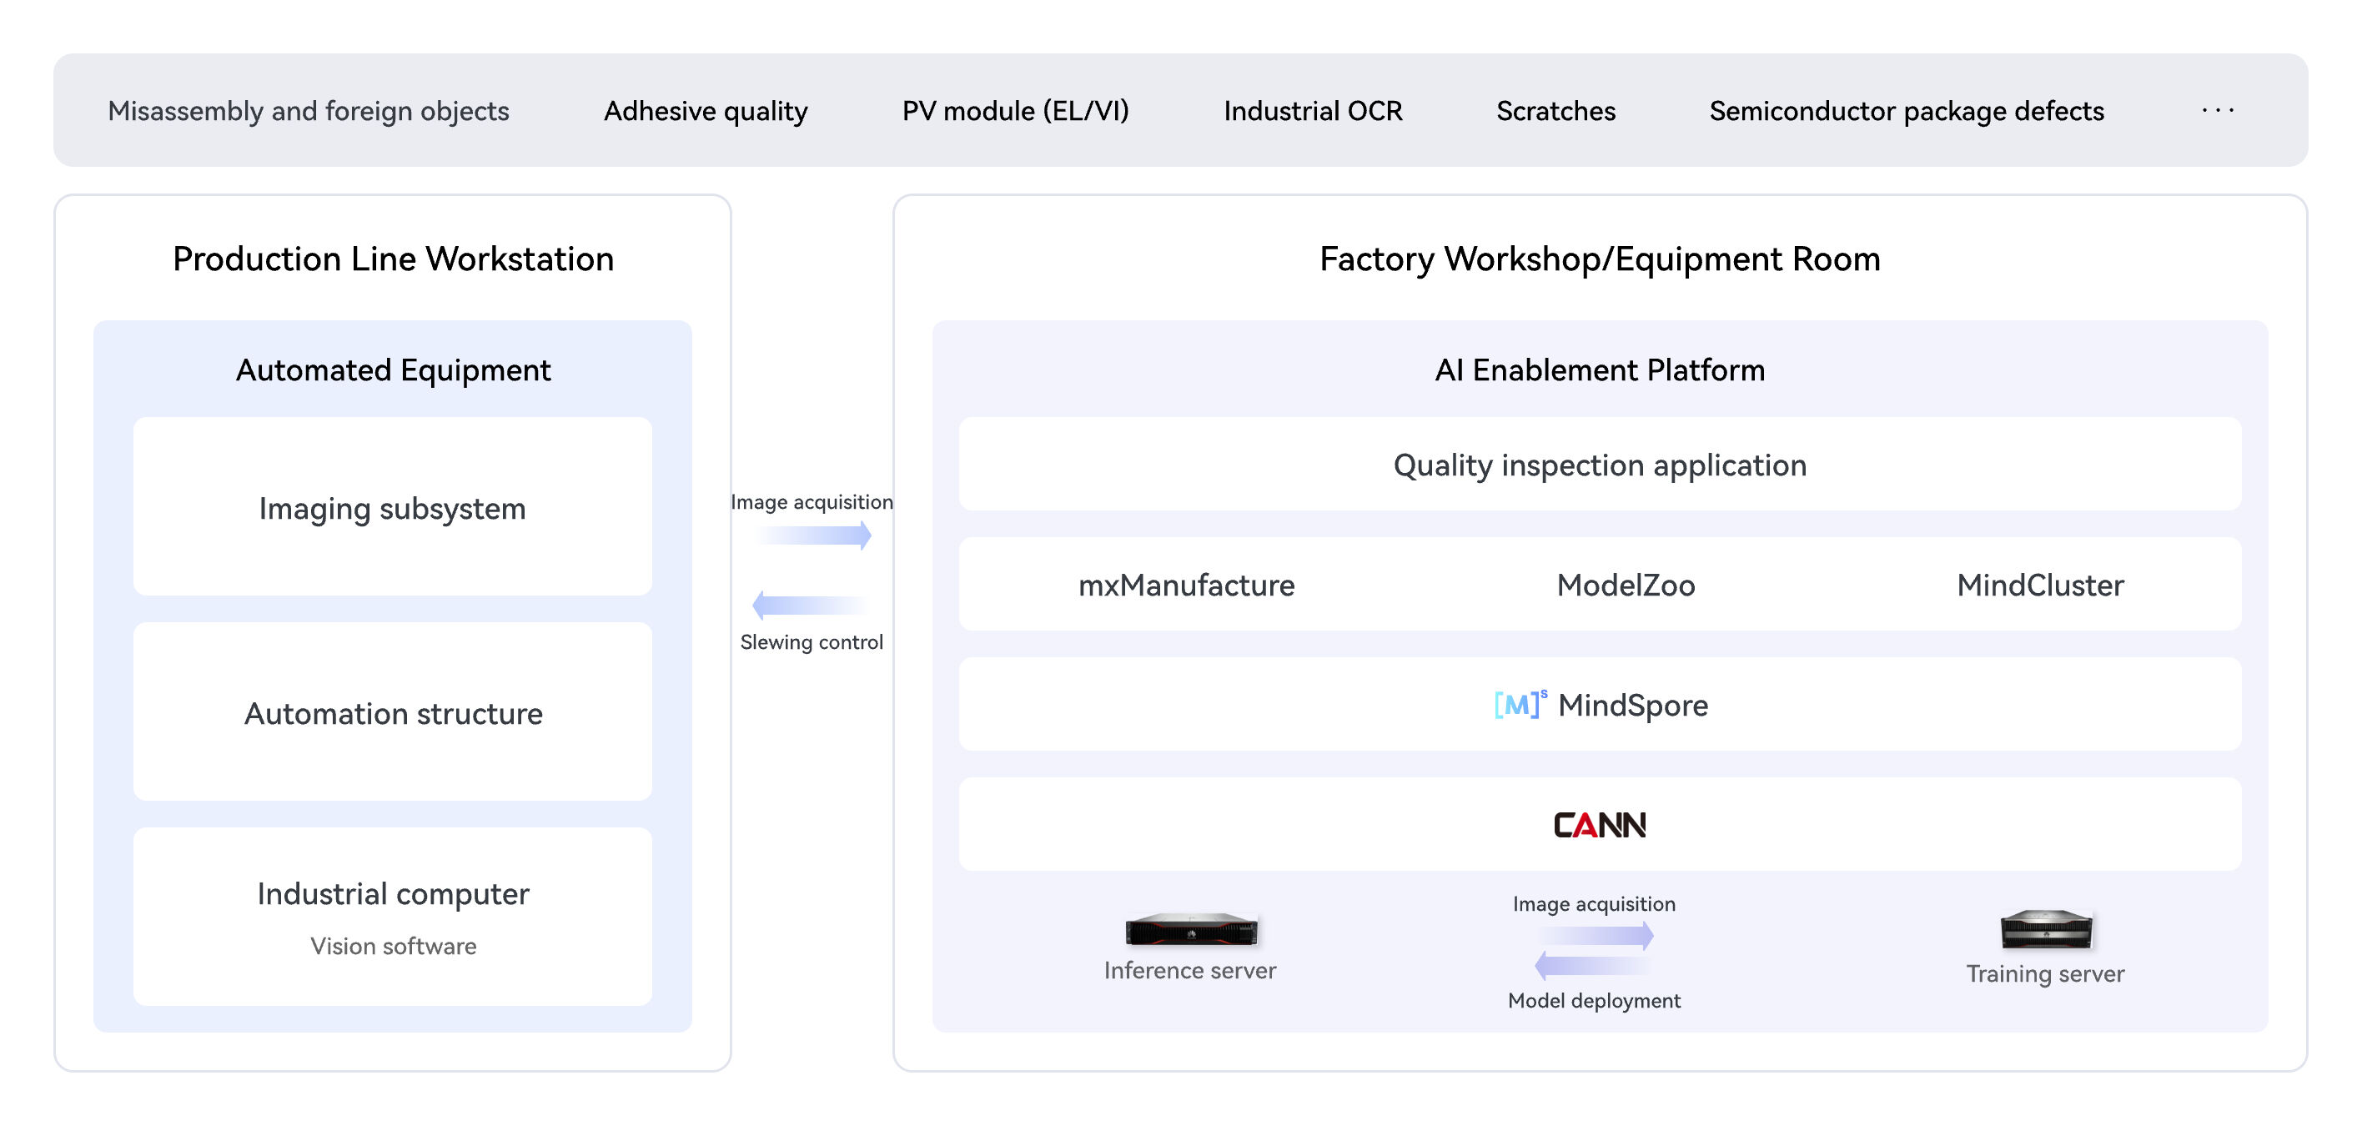Open the Industrial OCR tab
This screenshot has width=2362, height=1126.
coord(1312,111)
